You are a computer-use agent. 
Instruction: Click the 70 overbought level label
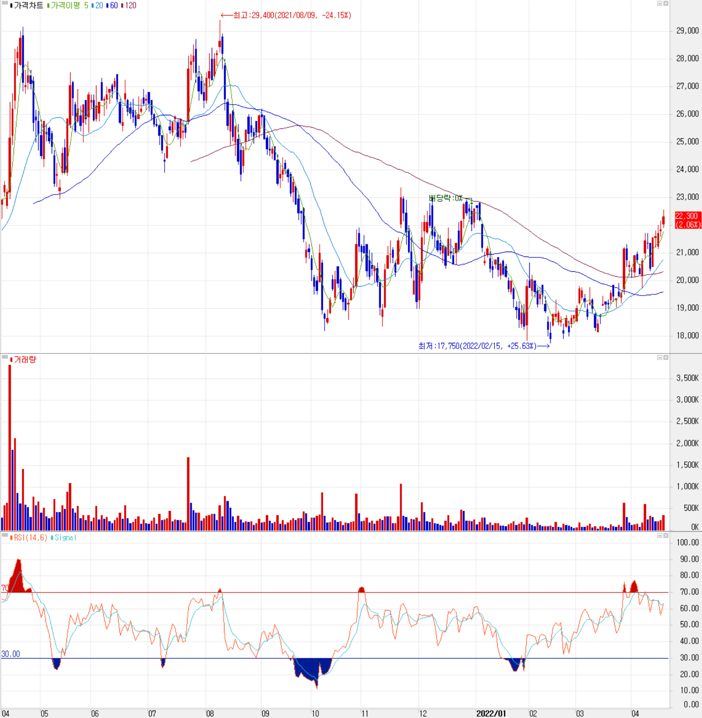pos(5,588)
